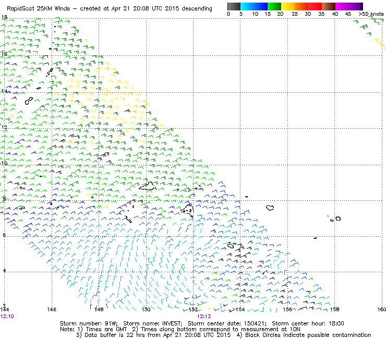
Task: Click the longitude "160" axis label
Action: pos(382,309)
